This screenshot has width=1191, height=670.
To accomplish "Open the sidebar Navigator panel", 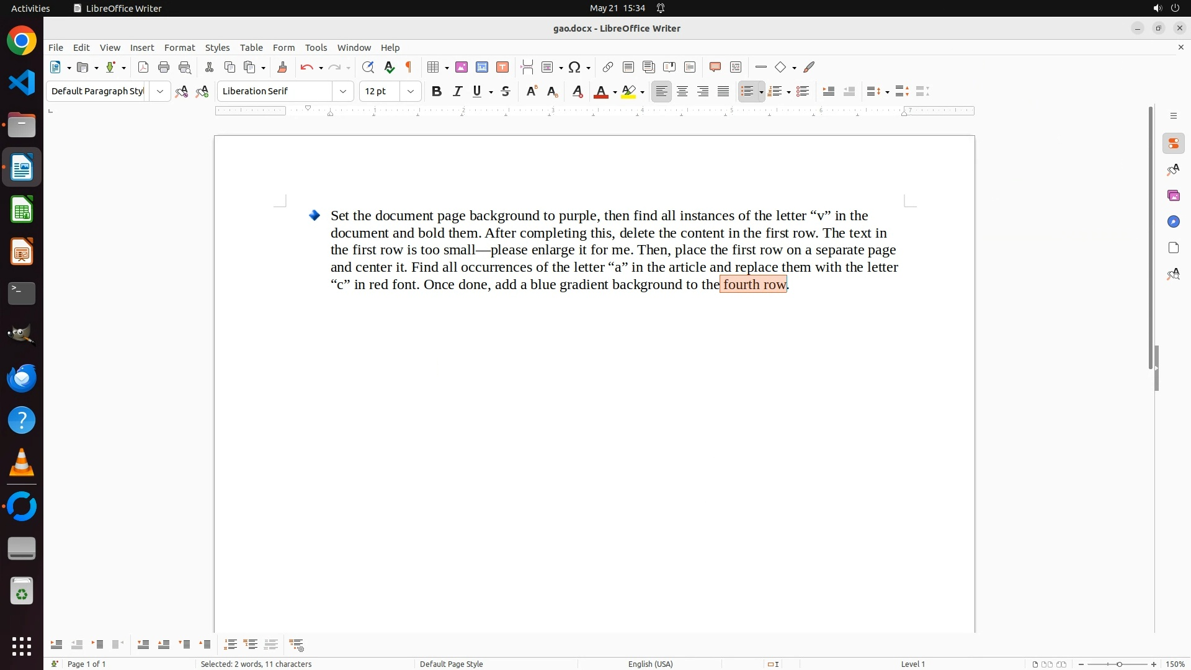I will point(1173,222).
